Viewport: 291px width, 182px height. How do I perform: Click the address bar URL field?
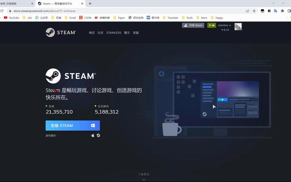pos(128,11)
